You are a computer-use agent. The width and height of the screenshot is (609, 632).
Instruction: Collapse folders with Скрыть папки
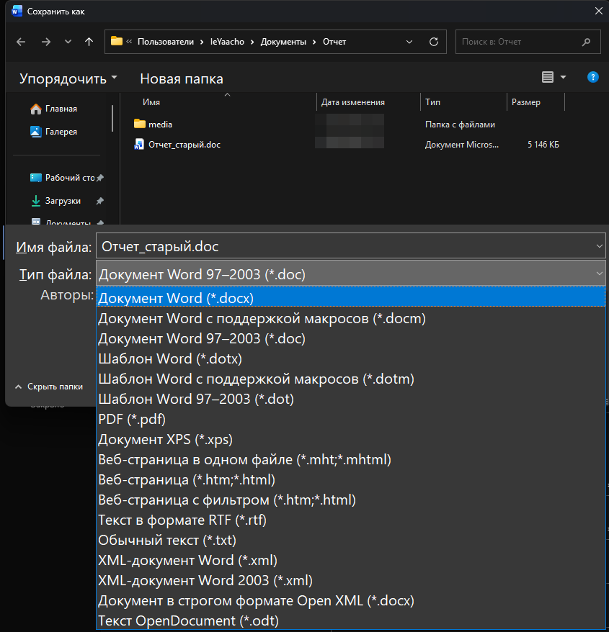tap(49, 387)
